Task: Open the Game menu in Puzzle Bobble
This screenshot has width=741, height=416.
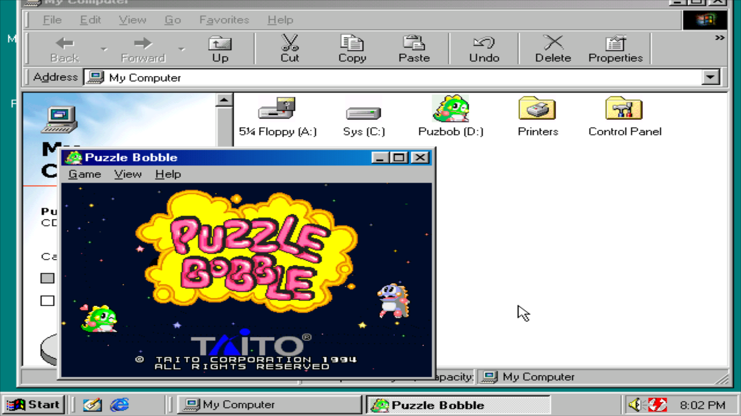Action: point(84,174)
